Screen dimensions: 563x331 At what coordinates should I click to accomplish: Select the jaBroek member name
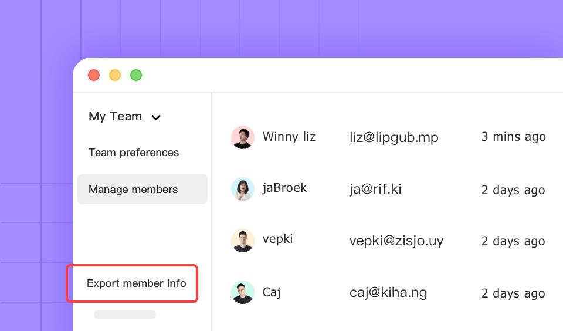coord(284,188)
